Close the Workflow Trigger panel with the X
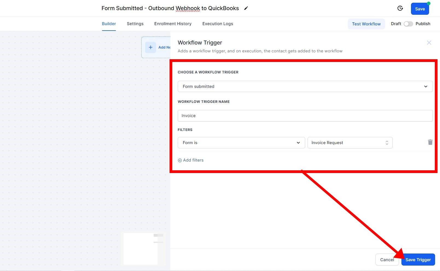The image size is (440, 271). coord(429,43)
